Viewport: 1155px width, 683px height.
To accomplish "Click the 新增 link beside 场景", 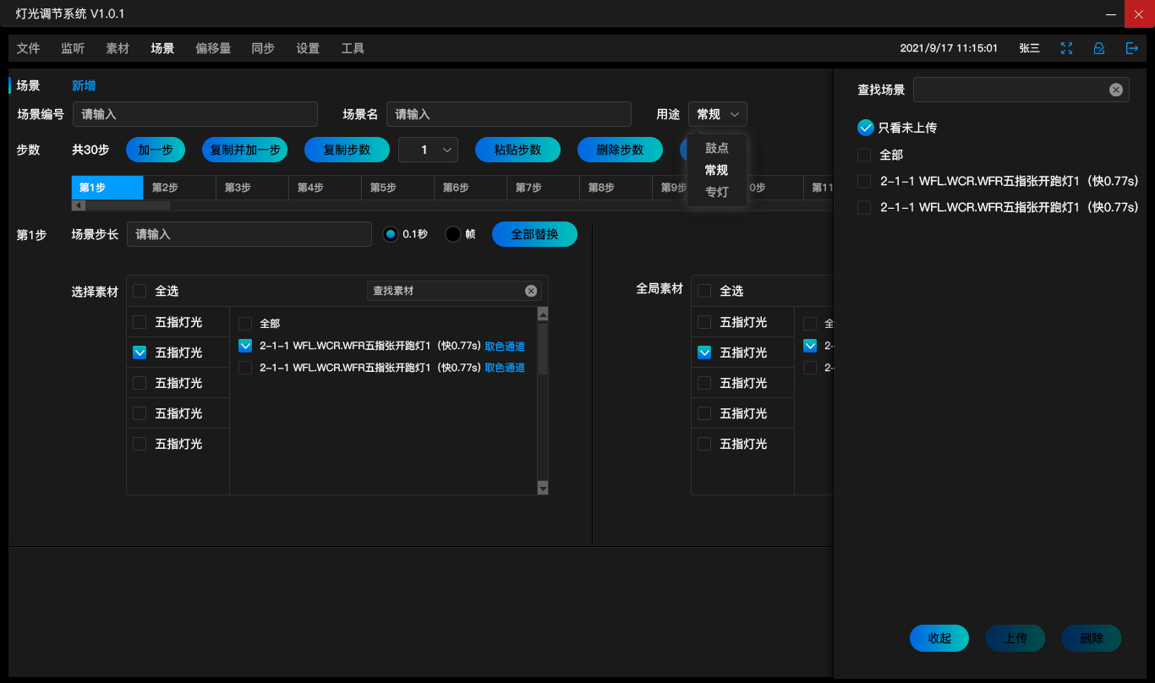I will coord(84,85).
